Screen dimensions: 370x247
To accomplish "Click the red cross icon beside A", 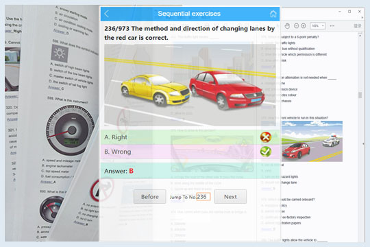I will [266, 137].
